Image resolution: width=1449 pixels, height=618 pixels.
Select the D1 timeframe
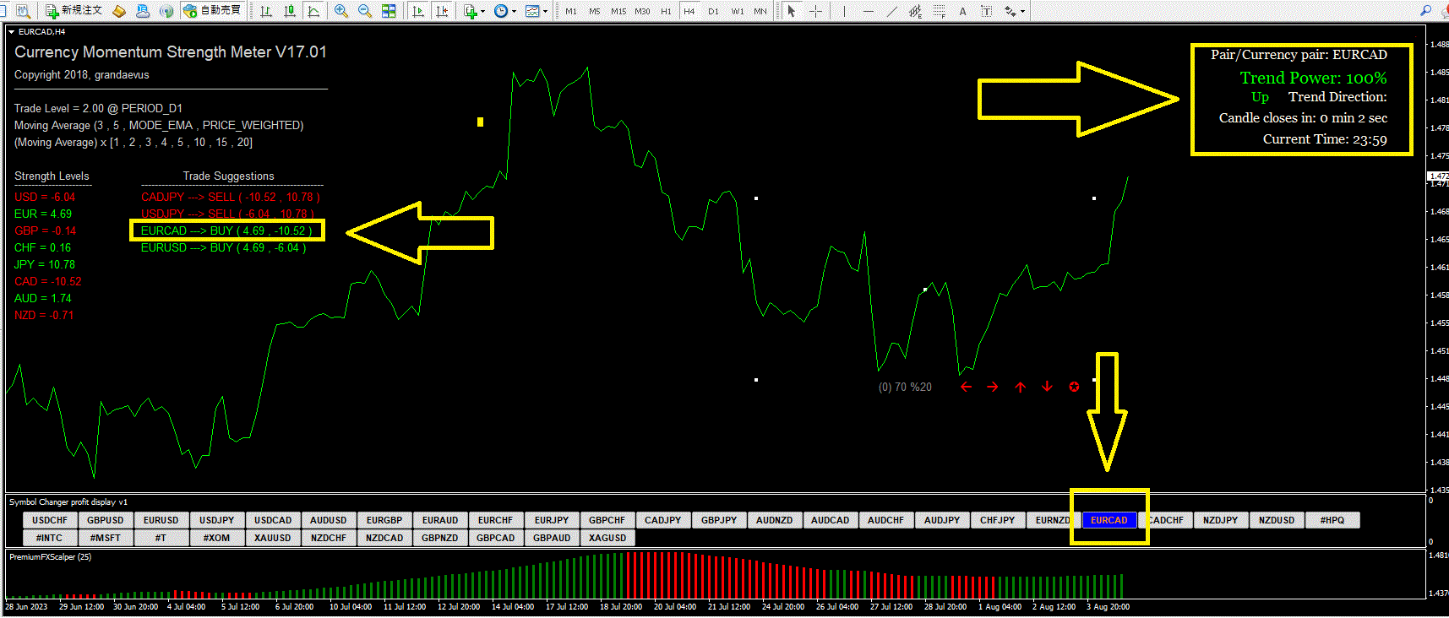click(713, 12)
